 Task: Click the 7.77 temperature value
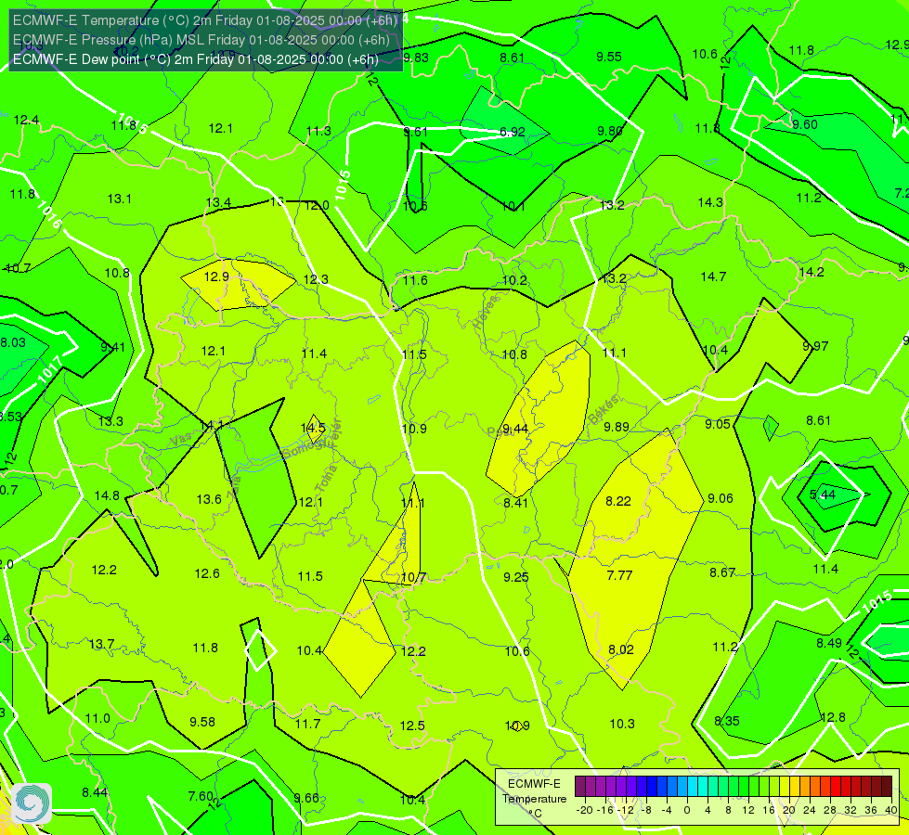pyautogui.click(x=619, y=575)
